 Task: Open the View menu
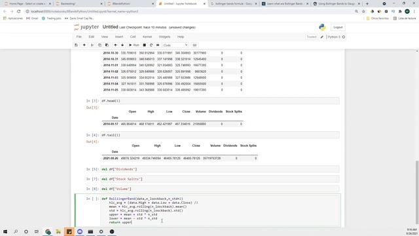105,37
